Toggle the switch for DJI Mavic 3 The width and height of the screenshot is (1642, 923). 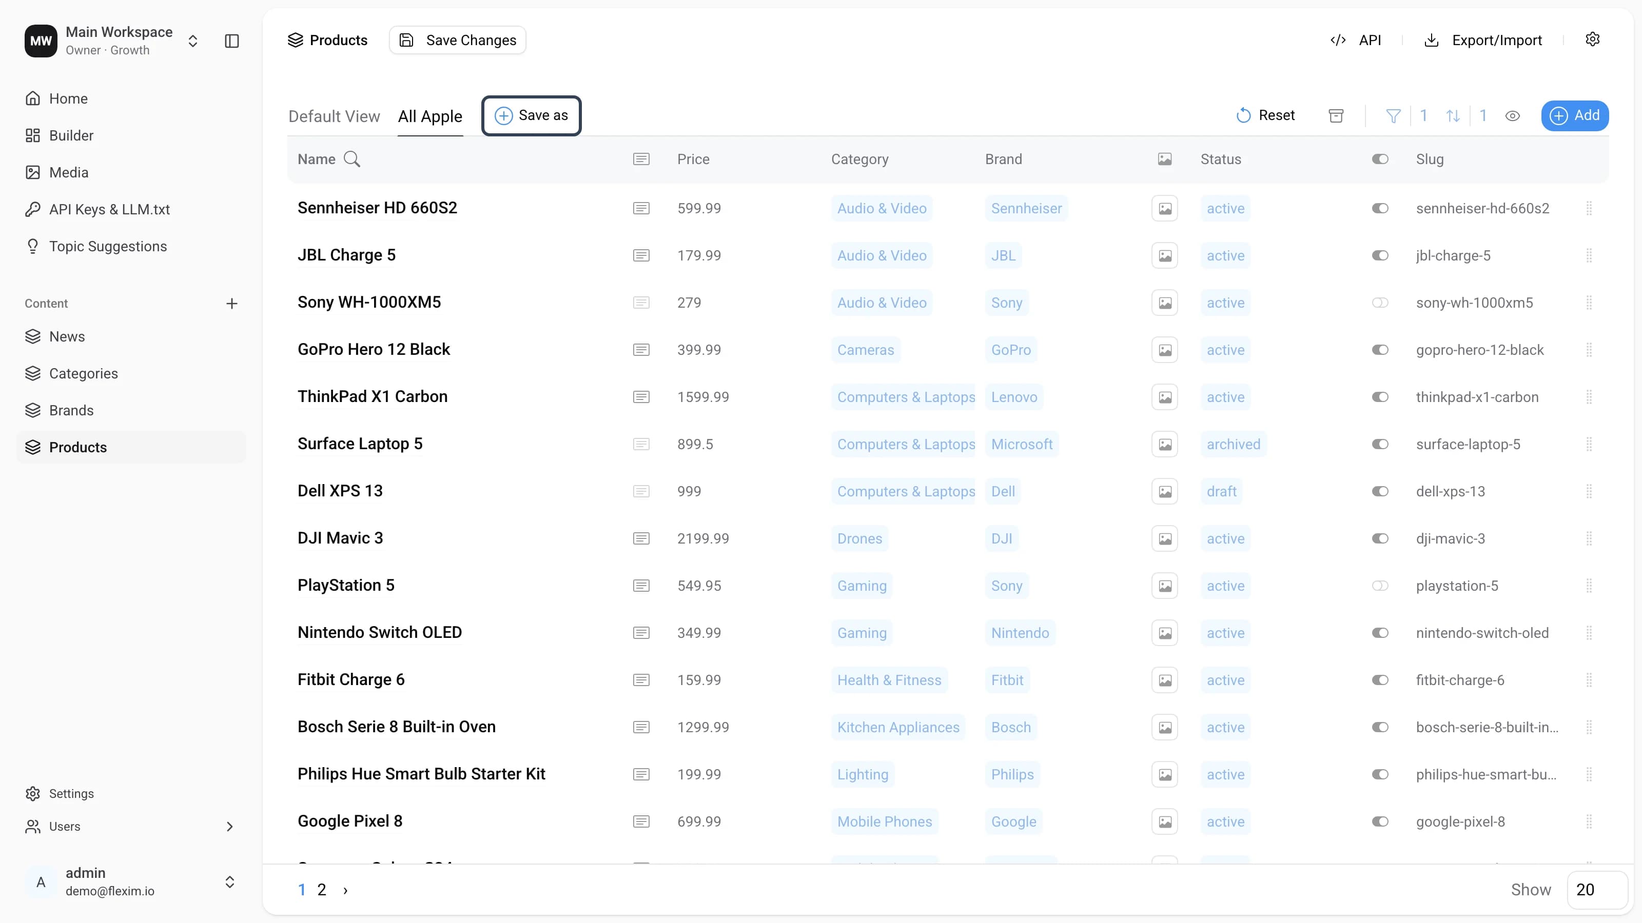pyautogui.click(x=1380, y=538)
